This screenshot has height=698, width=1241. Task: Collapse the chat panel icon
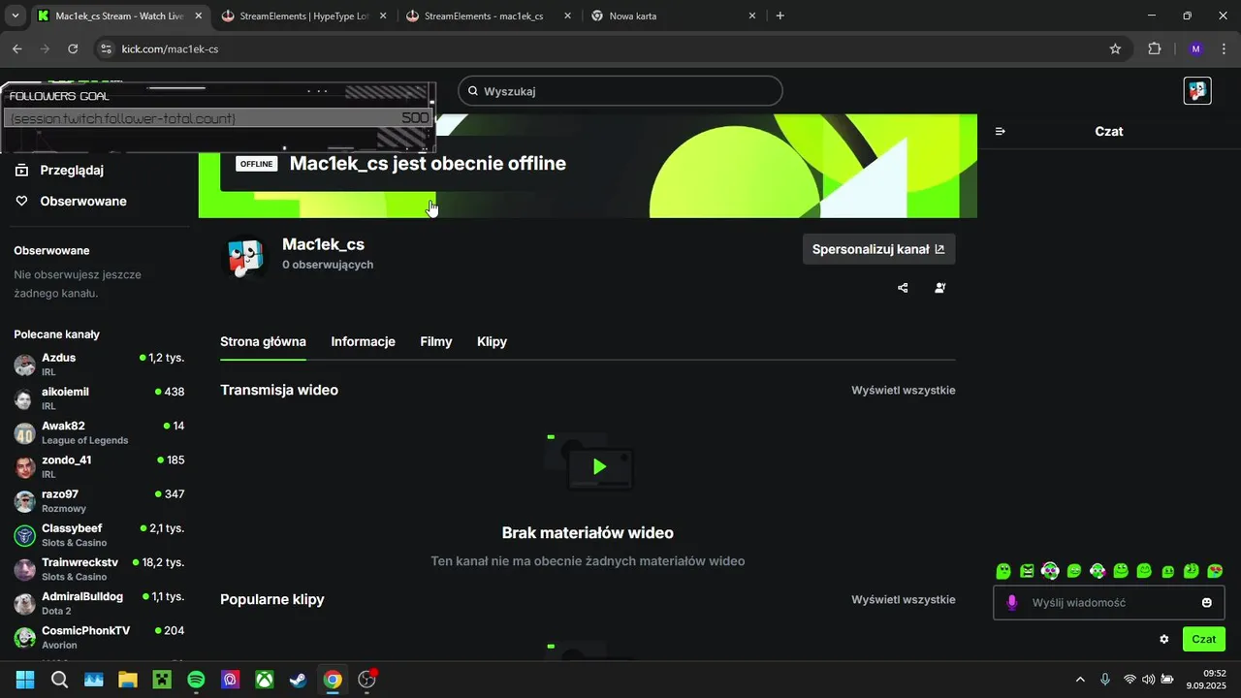[x=1001, y=131]
